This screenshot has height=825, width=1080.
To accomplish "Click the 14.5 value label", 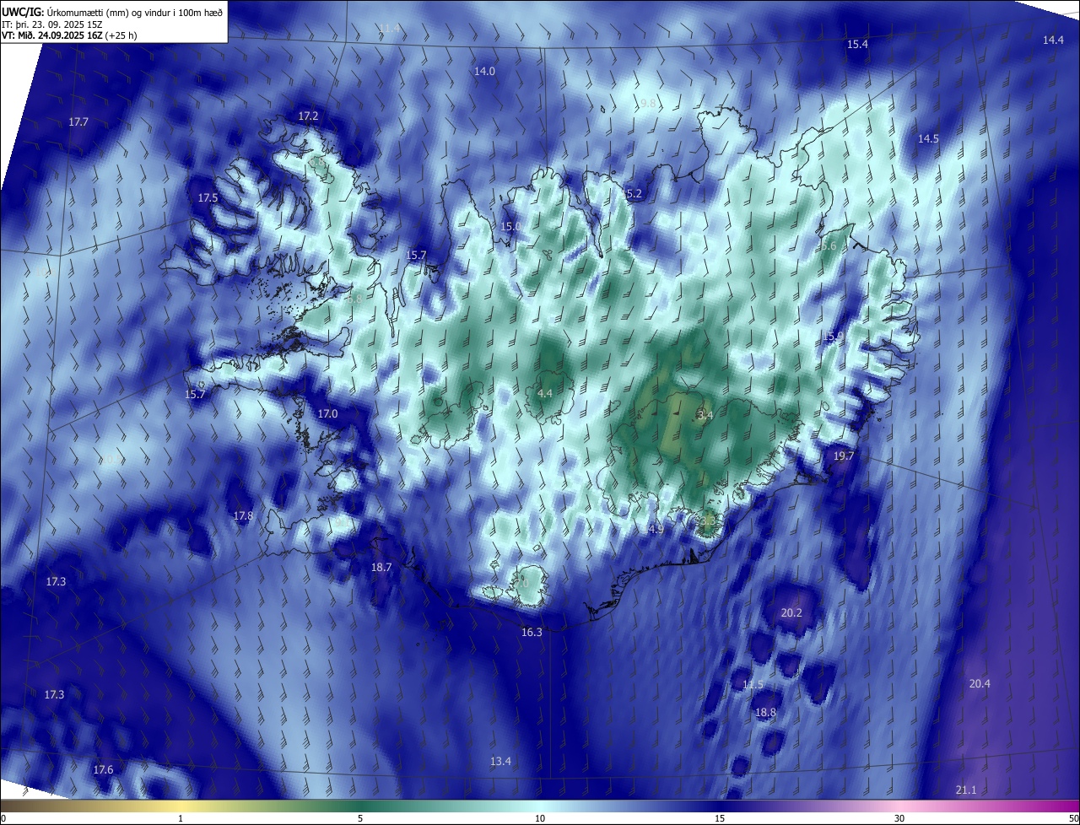I will (928, 137).
